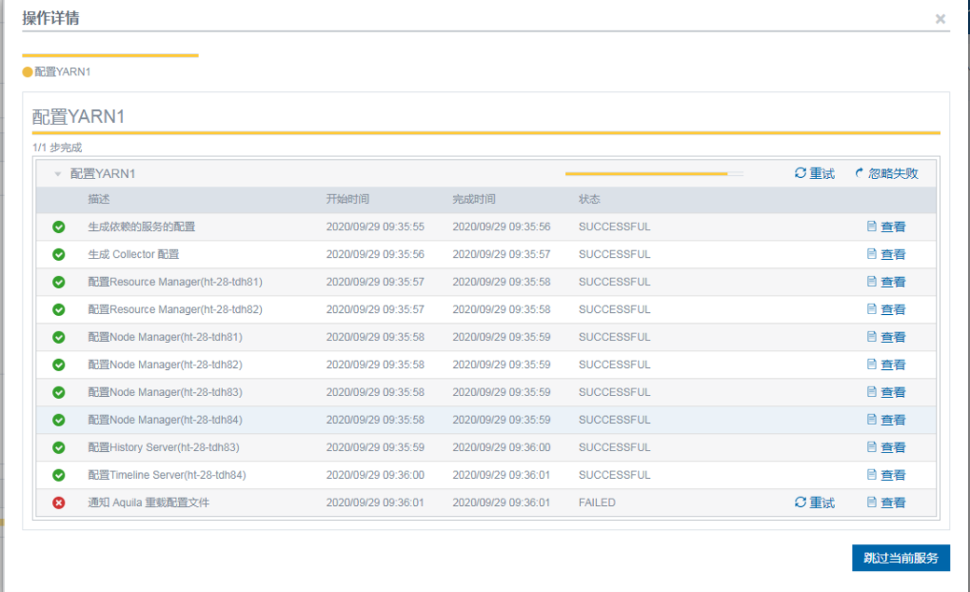This screenshot has width=970, height=592.
Task: Click the 状态 column header
Action: tap(589, 200)
